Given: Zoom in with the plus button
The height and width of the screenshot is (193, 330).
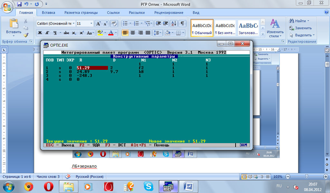Looking at the screenshot, I should pyautogui.click(x=325, y=177).
